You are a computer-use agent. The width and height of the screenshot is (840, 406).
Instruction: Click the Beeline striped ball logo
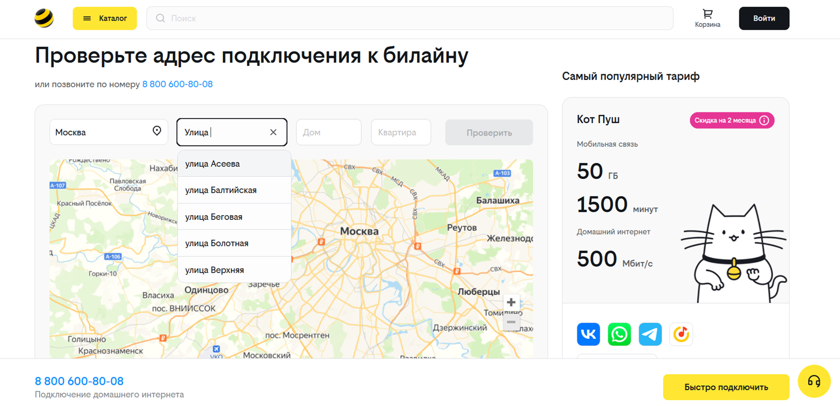pos(44,18)
